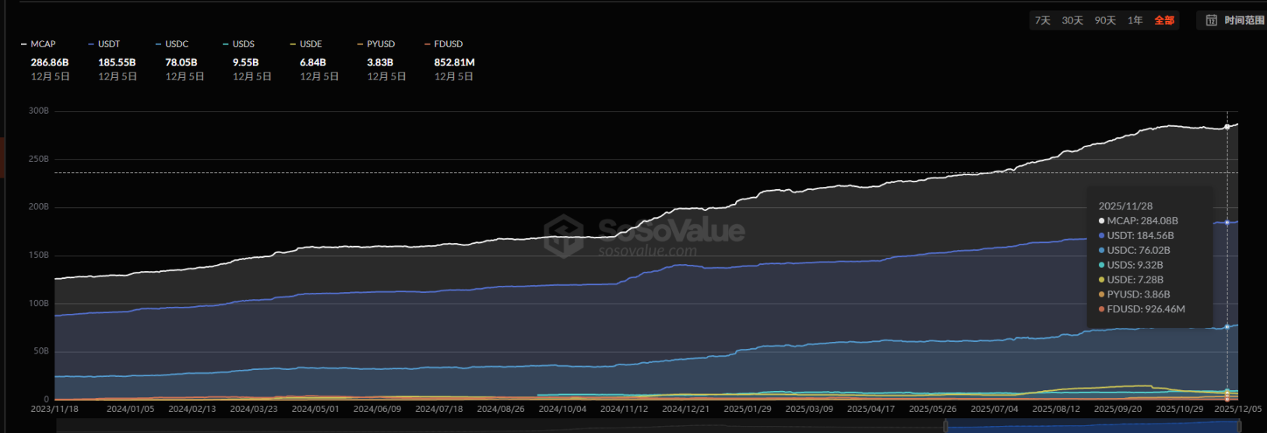
Task: Click the left handle of the bottom range slider
Action: [x=946, y=426]
